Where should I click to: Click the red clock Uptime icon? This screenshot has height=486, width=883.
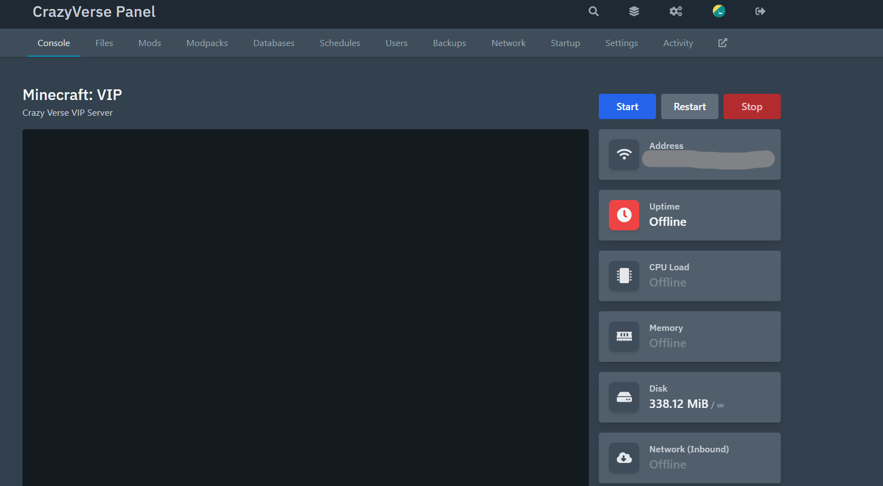[x=624, y=215]
